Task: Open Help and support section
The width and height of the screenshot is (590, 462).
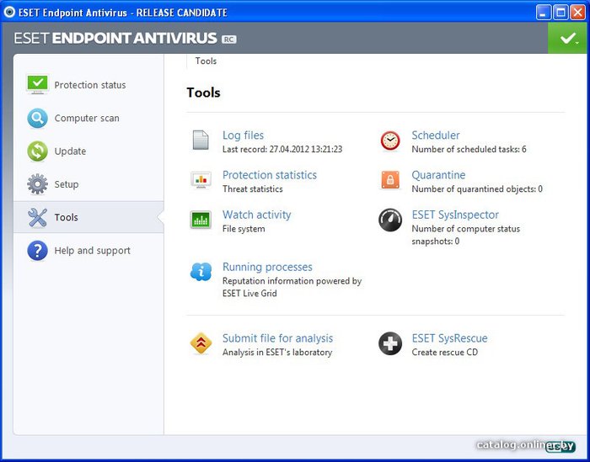Action: tap(92, 251)
